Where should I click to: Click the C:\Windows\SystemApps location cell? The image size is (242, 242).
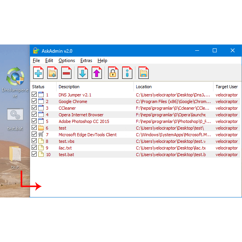[173, 135]
